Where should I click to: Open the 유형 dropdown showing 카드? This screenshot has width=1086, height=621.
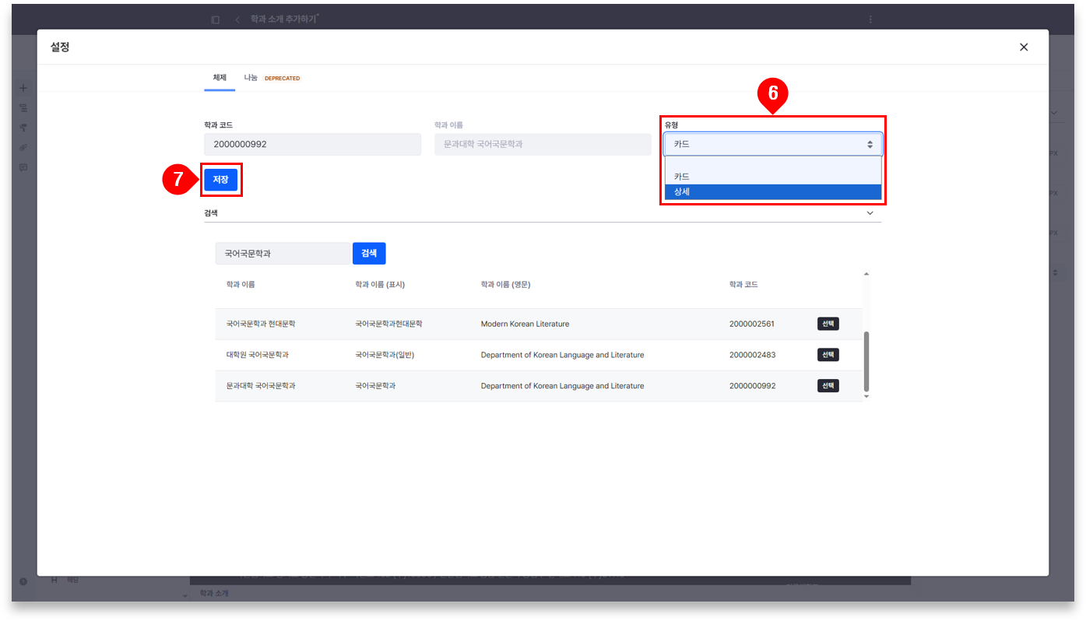coord(772,144)
